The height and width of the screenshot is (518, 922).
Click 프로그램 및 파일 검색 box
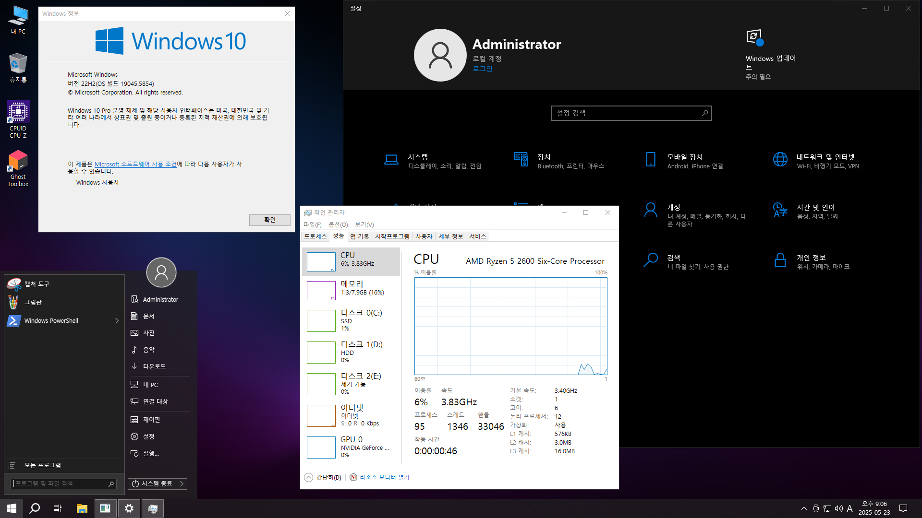tap(63, 483)
